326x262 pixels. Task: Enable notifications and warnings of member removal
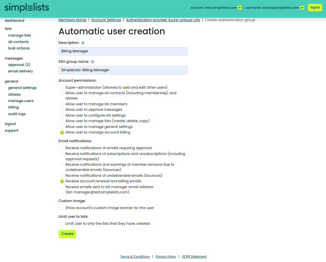[62, 165]
